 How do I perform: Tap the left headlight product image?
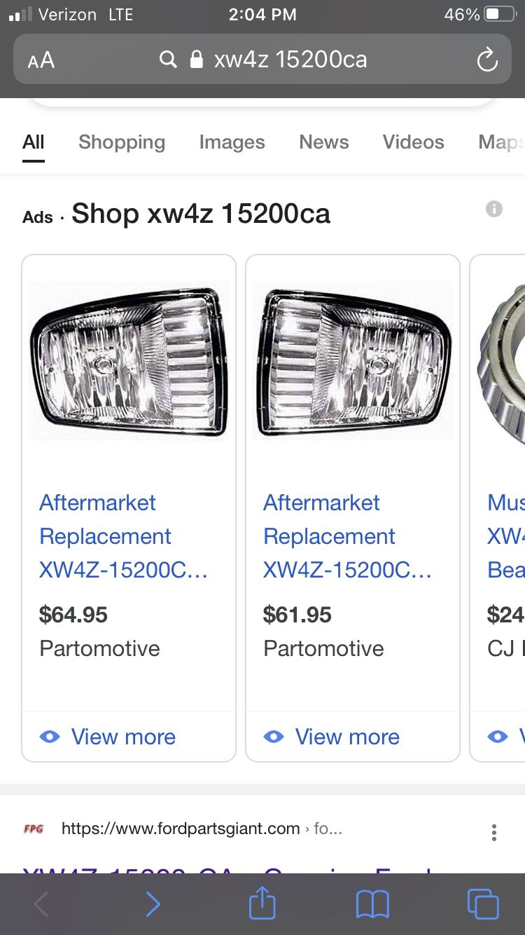tap(129, 361)
